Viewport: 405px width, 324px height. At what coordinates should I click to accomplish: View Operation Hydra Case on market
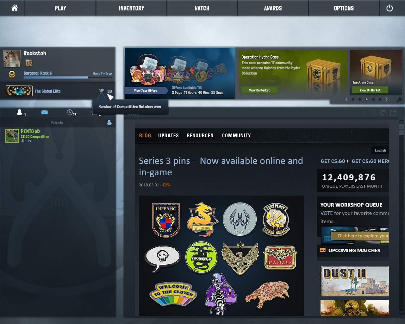click(x=259, y=90)
